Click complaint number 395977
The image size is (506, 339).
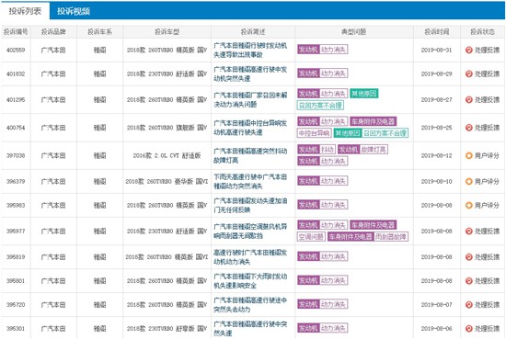click(x=16, y=231)
